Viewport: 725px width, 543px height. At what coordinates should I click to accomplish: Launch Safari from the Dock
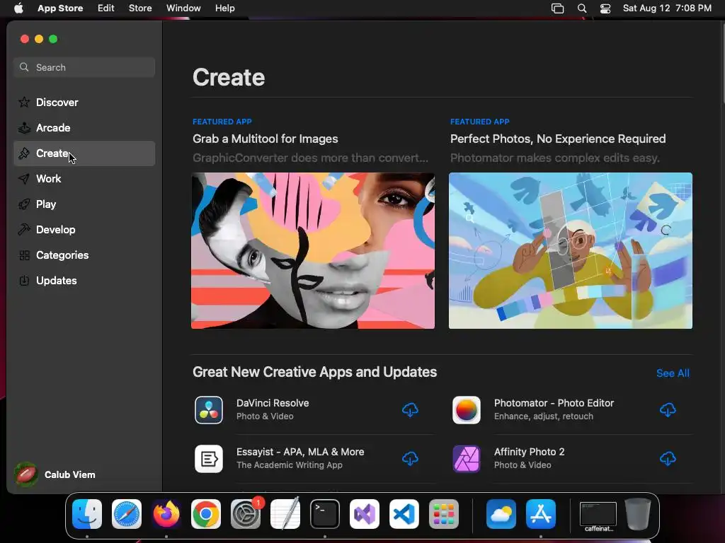coord(127,514)
